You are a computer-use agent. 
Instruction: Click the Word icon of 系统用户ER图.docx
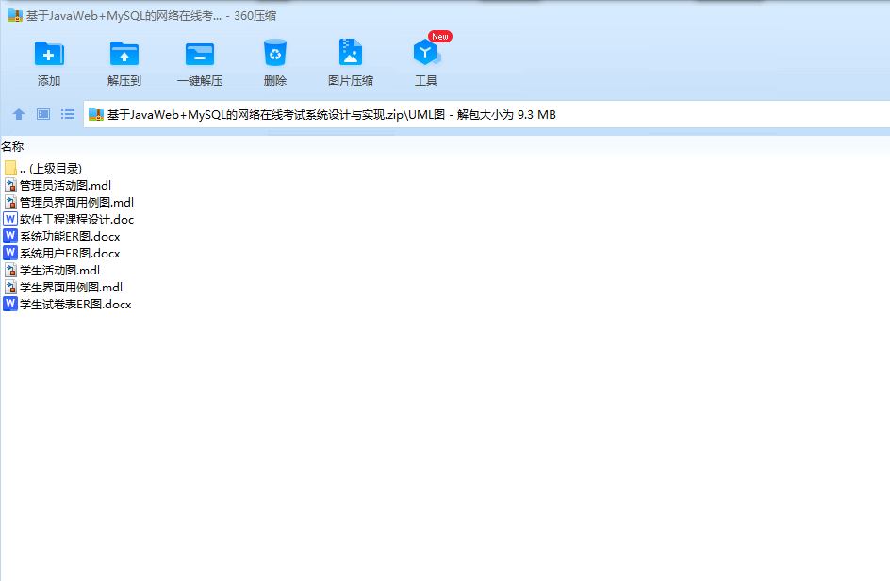10,254
